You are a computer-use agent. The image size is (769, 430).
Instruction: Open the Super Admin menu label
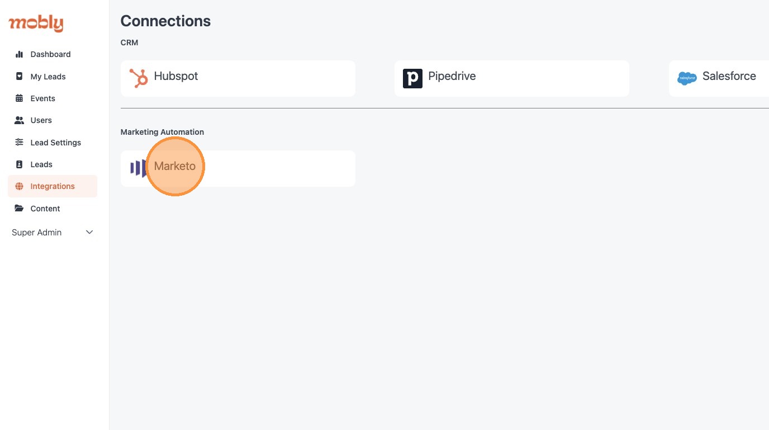tap(37, 233)
